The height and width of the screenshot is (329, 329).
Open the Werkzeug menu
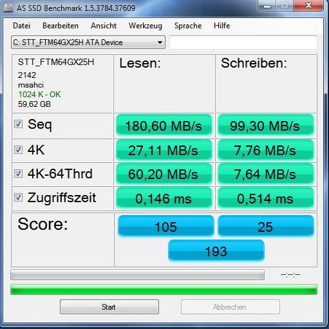point(146,26)
